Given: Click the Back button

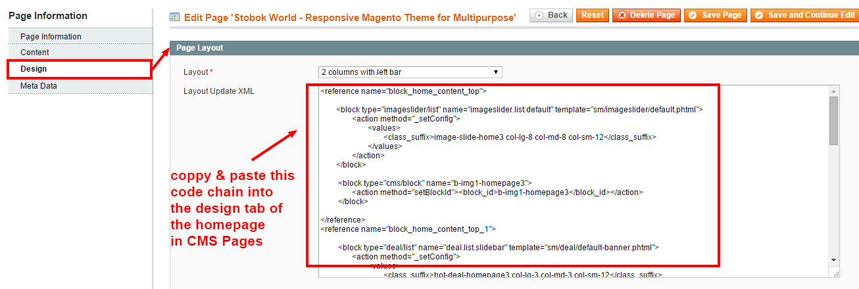Looking at the screenshot, I should coord(551,15).
